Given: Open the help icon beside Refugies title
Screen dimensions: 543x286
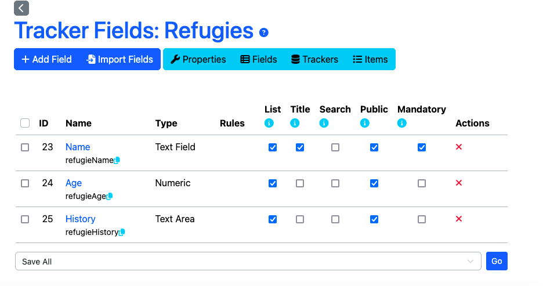Looking at the screenshot, I should tap(264, 32).
